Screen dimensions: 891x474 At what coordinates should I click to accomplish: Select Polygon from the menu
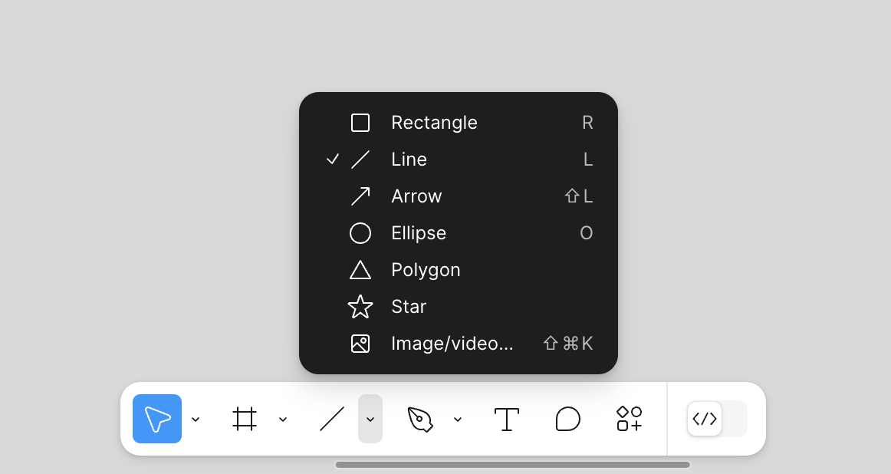(x=426, y=270)
